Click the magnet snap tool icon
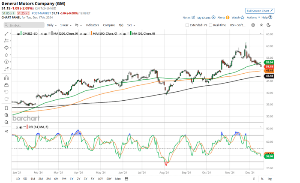Screen dimensions: 300x183 click(x=6, y=78)
